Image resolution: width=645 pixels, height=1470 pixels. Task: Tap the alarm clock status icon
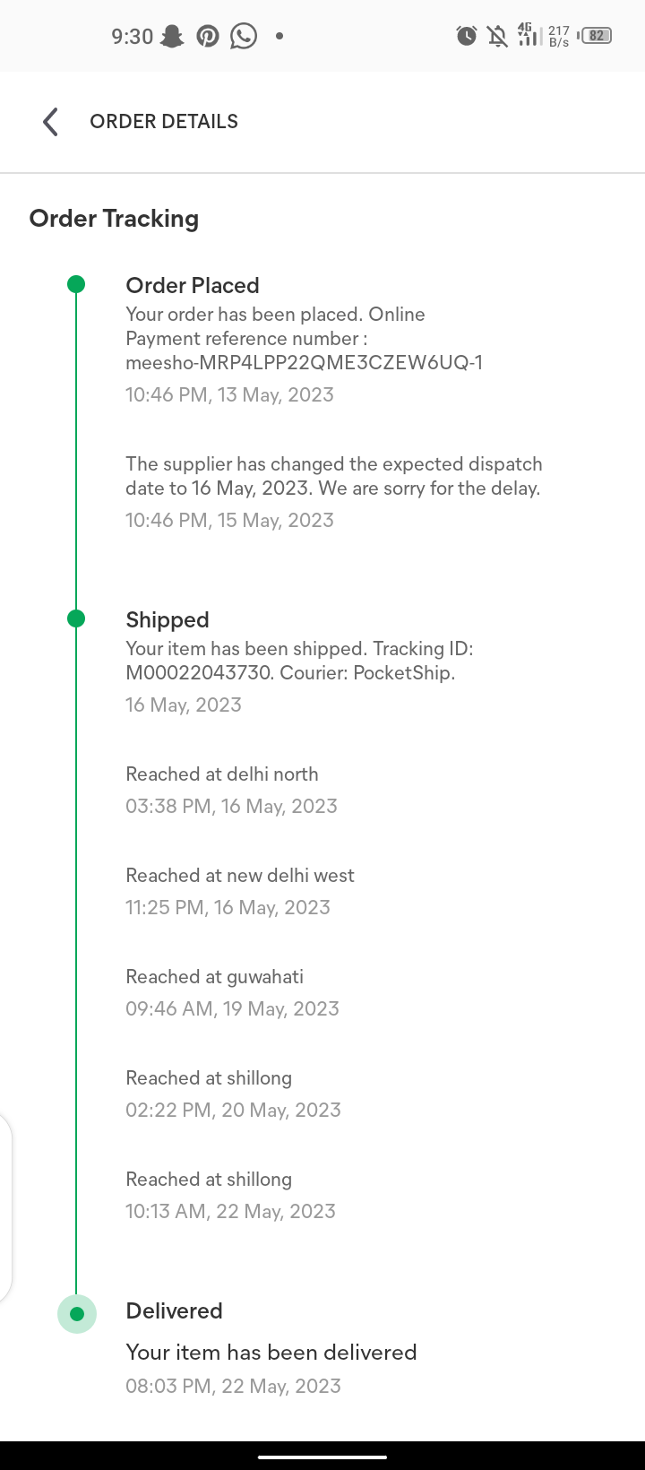coord(467,36)
